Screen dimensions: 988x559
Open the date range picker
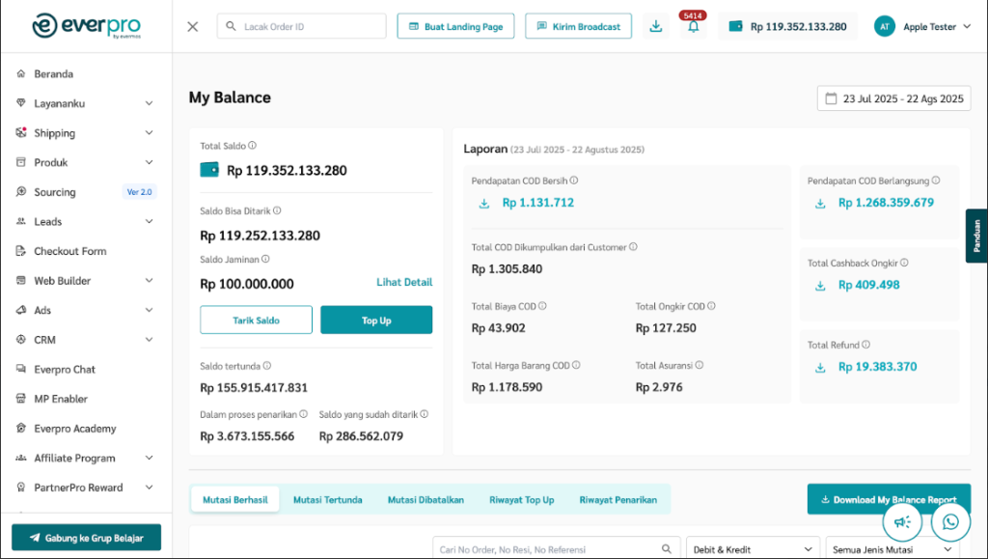click(x=893, y=98)
